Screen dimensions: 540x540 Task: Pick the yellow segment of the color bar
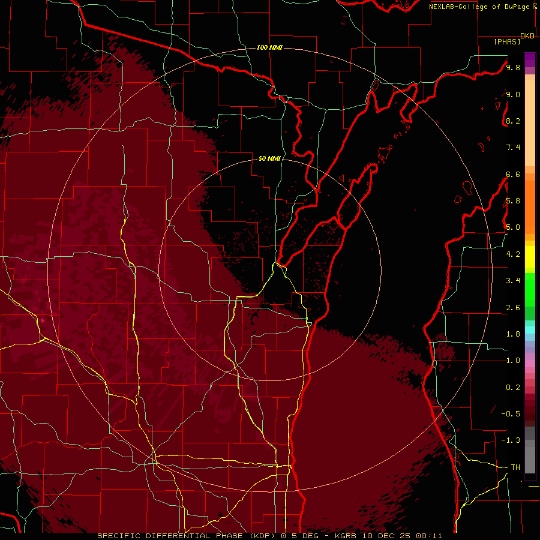(530, 257)
